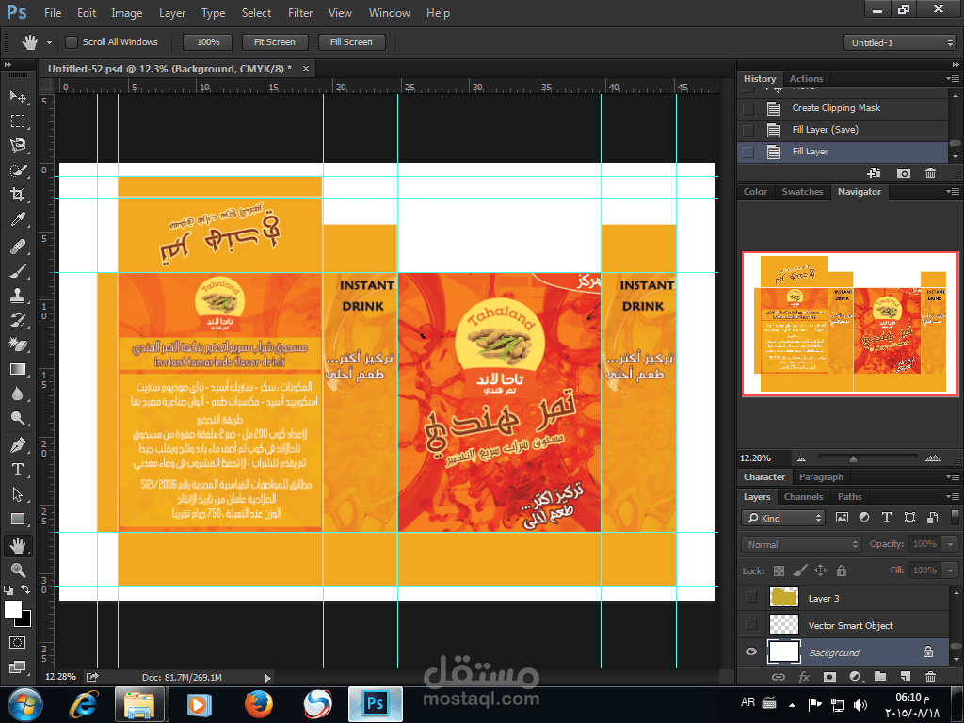Select the Quick Selection tool
The width and height of the screenshot is (964, 723).
click(x=18, y=170)
